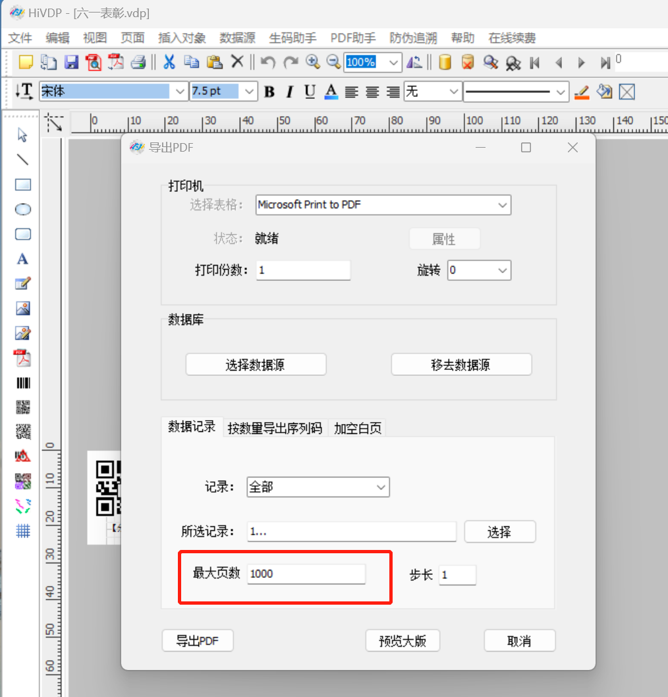
Task: Click the Undo arrow icon
Action: (268, 62)
